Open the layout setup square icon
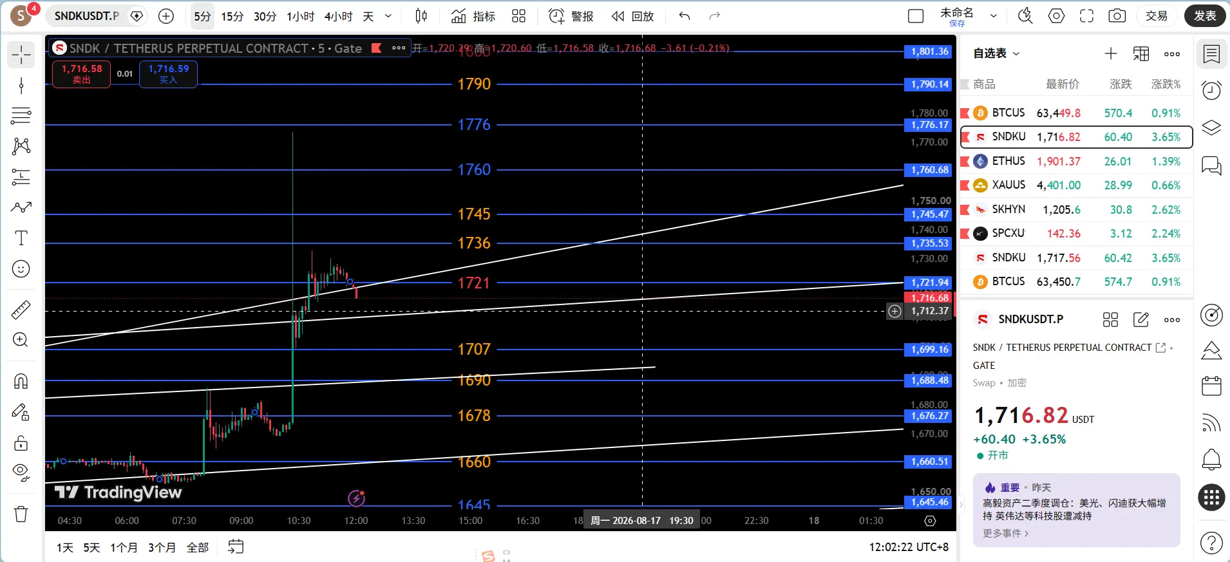Viewport: 1230px width, 562px height. 916,16
